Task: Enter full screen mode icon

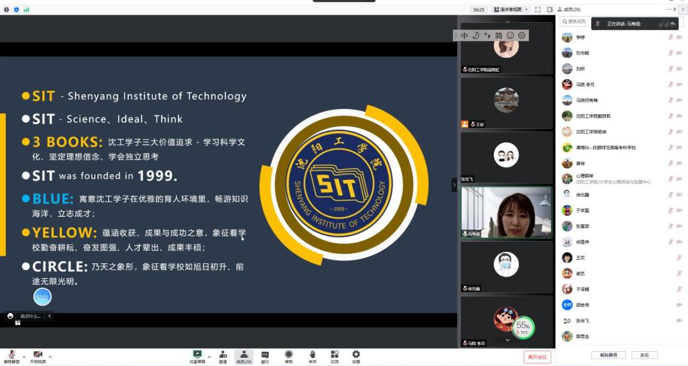Action: click(538, 9)
